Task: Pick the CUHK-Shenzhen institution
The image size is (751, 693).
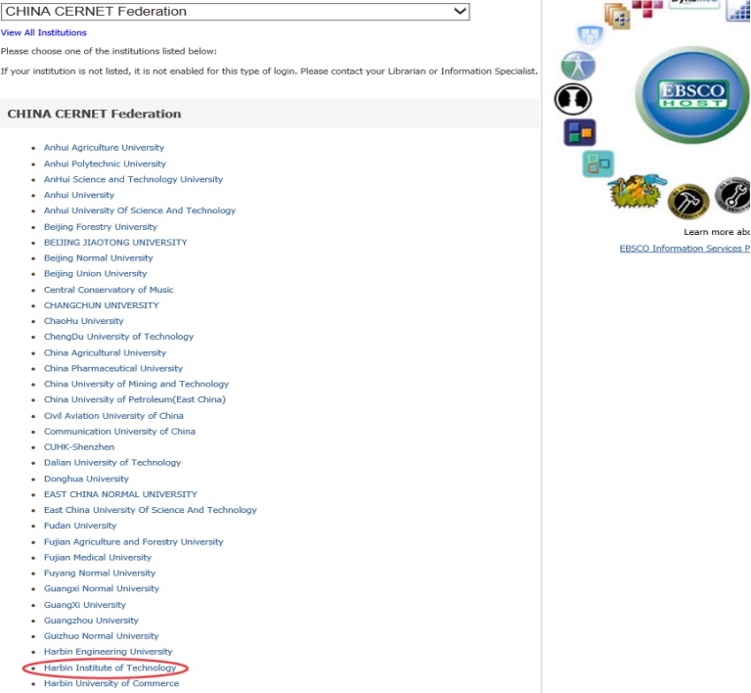Action: (79, 447)
